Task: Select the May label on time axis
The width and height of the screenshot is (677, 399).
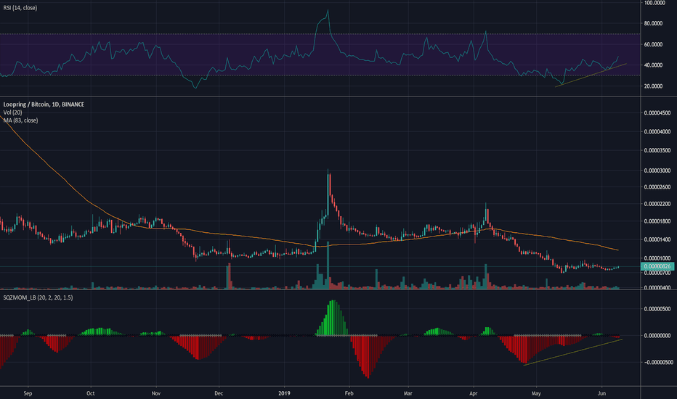Action: 536,393
